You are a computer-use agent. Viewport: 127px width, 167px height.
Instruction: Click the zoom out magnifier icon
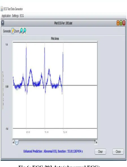25,31
